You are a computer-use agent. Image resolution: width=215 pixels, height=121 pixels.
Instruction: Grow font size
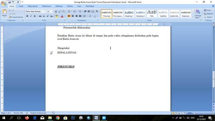56,11
